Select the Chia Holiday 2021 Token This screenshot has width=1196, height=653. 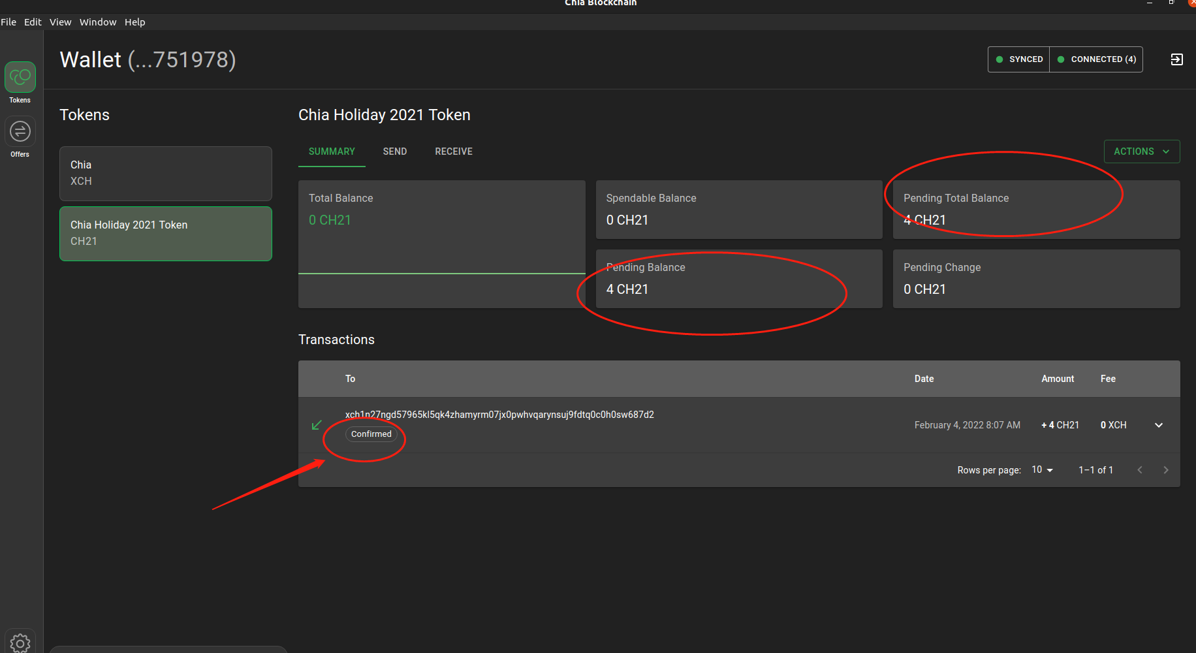165,233
